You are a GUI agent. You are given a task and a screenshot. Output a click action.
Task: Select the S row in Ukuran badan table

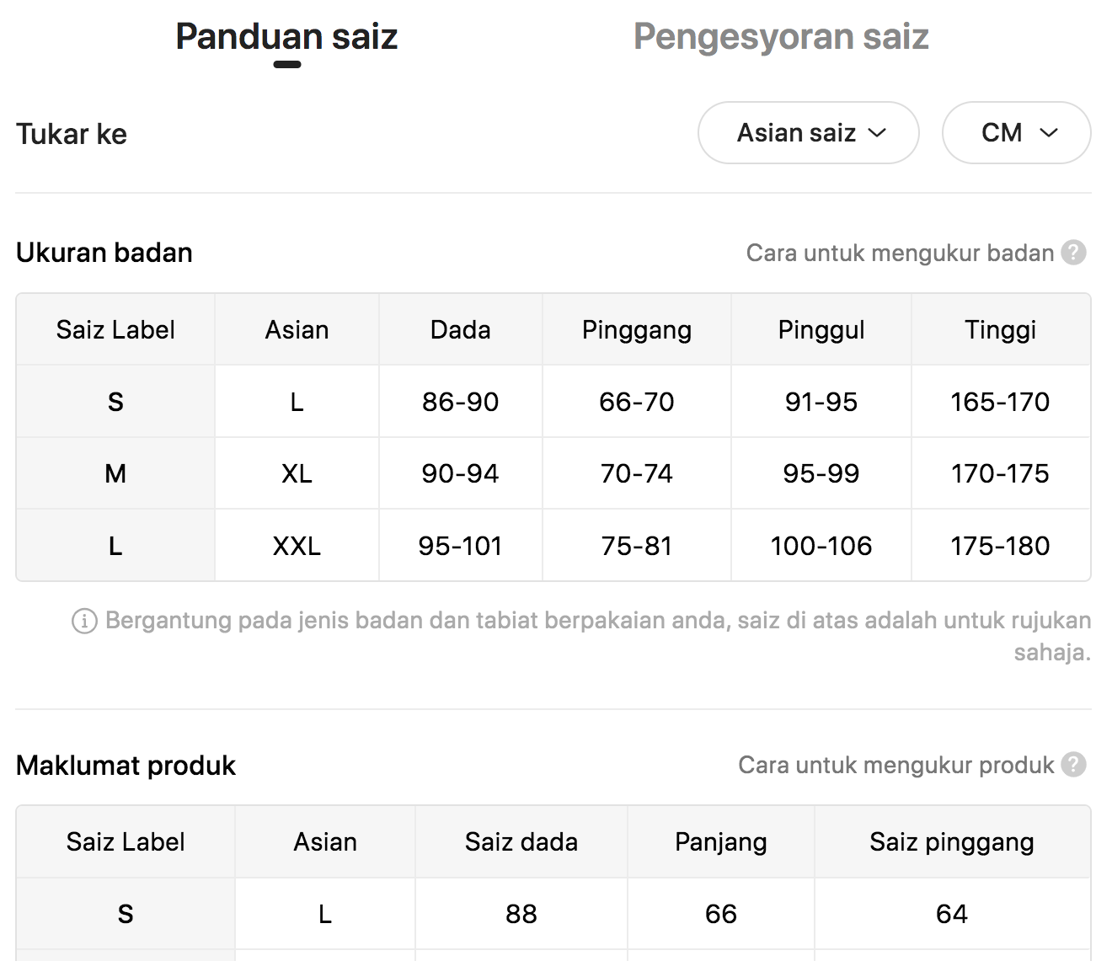tap(553, 402)
